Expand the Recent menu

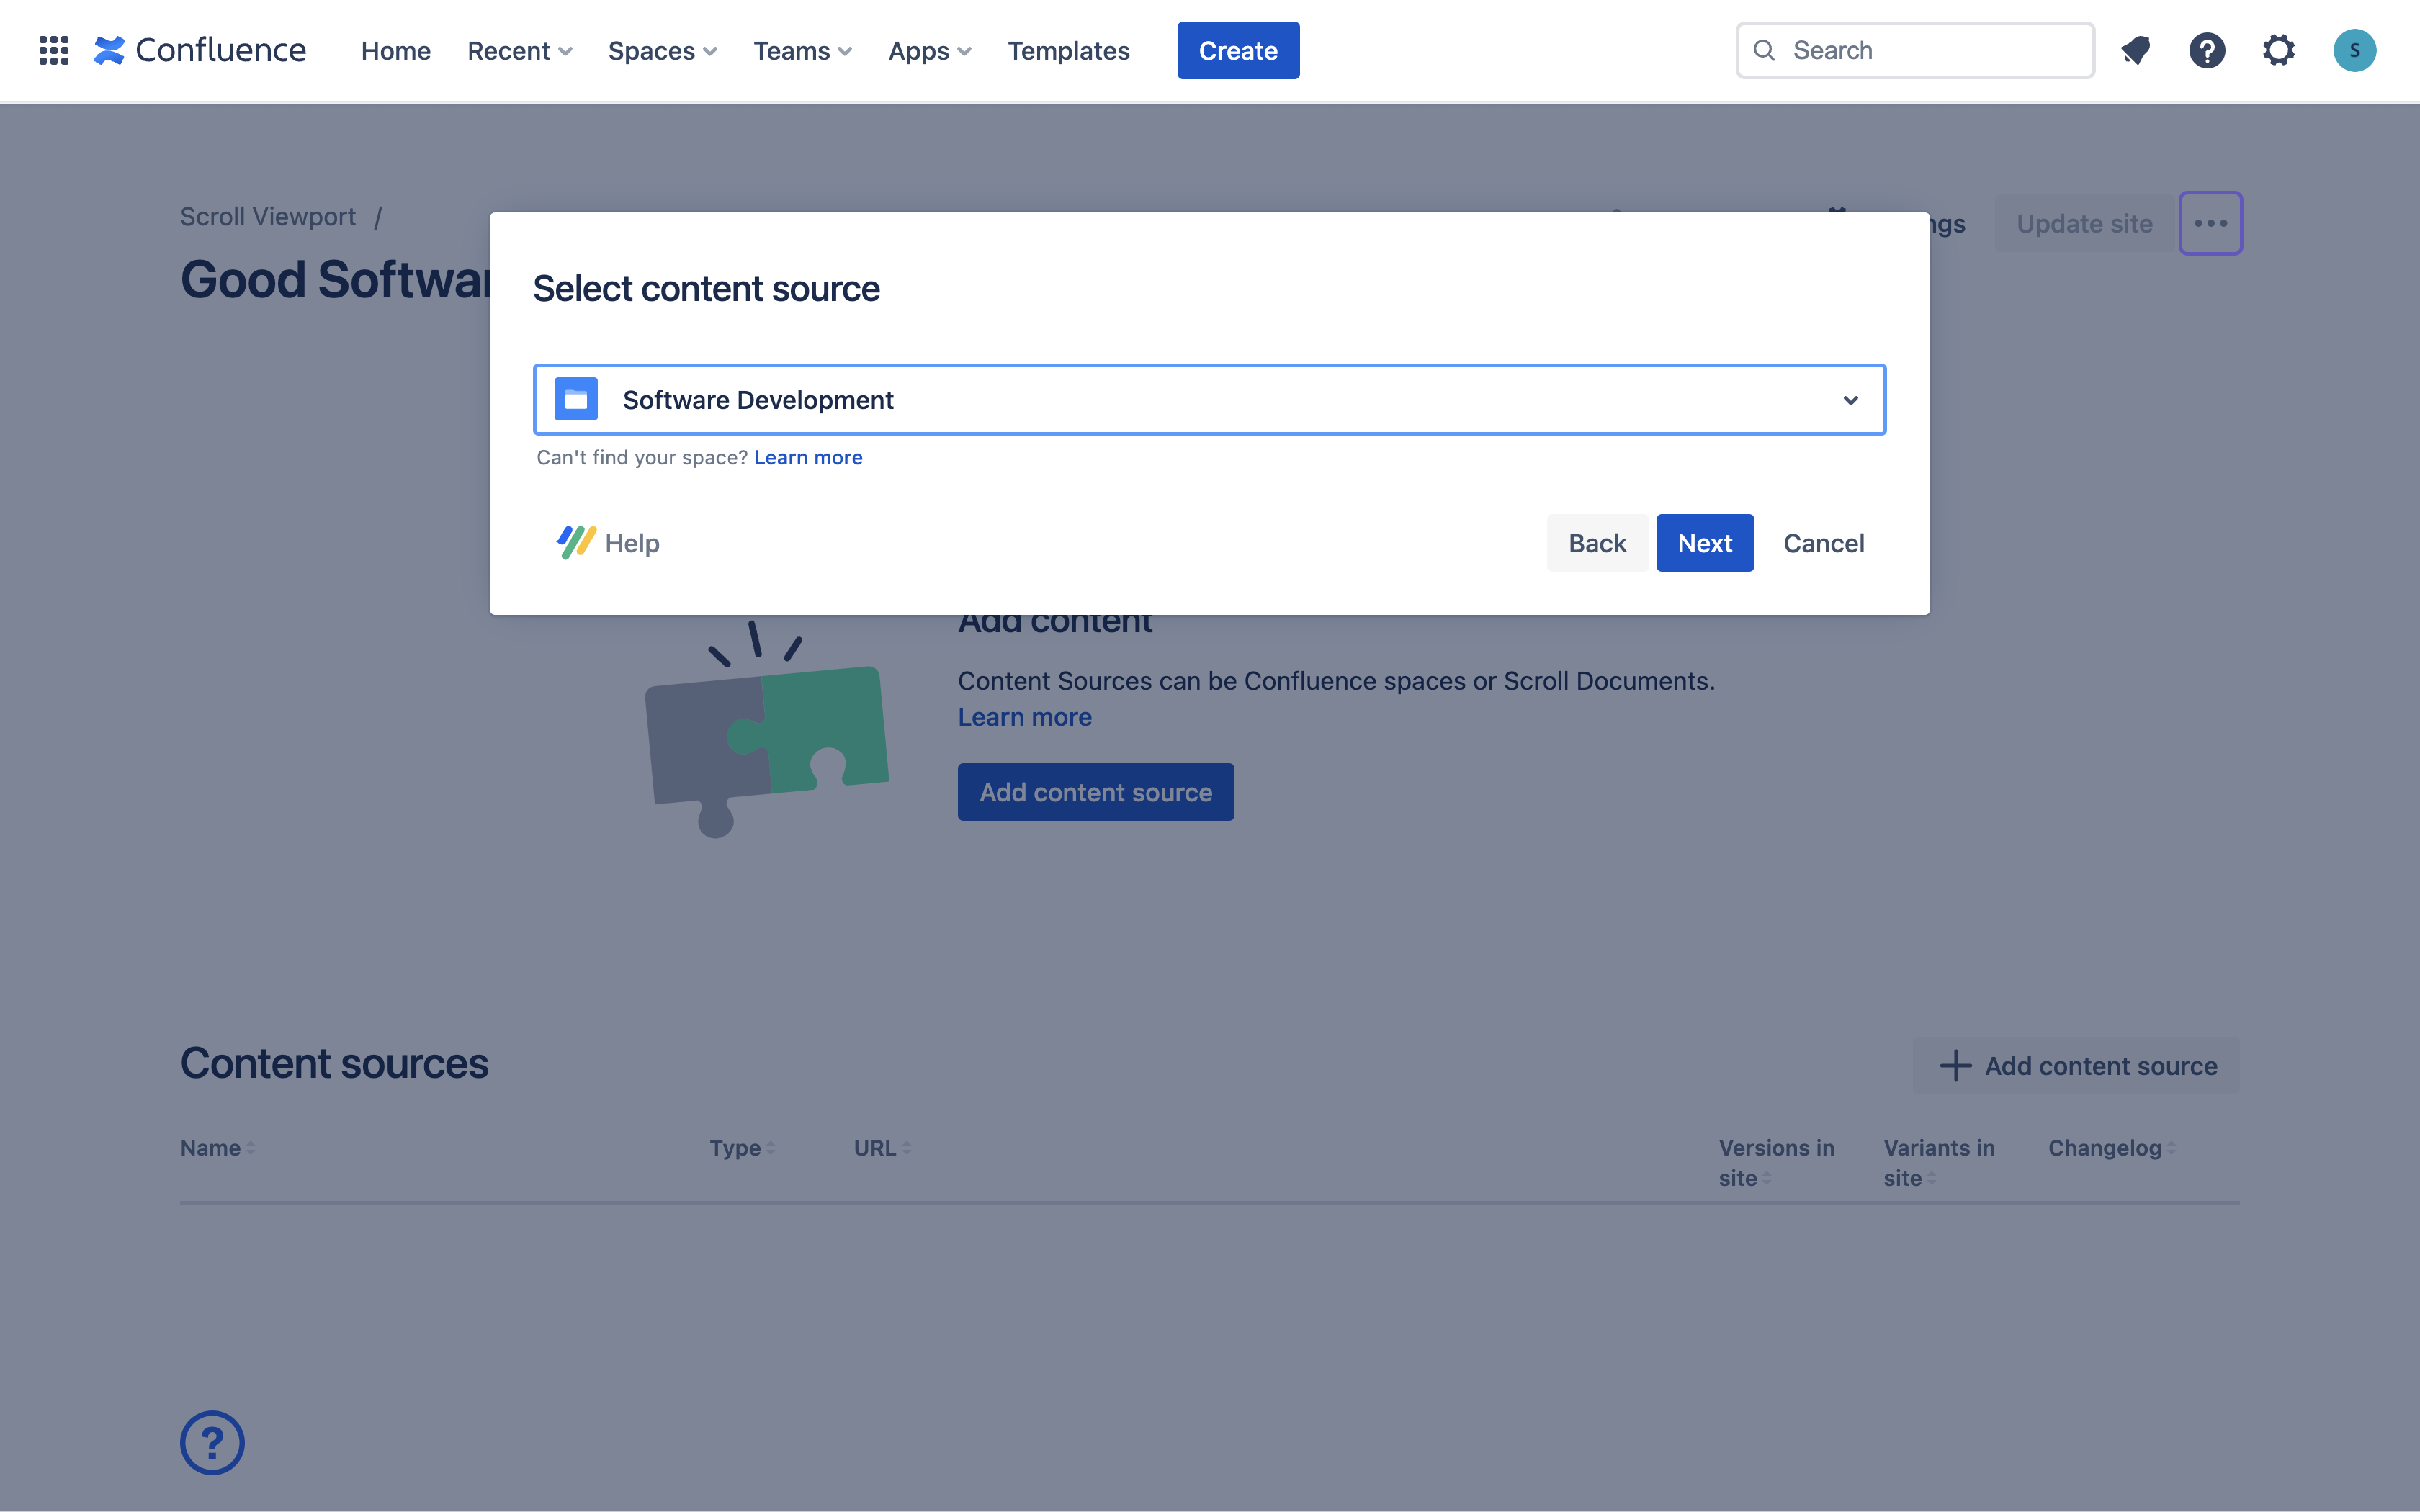pos(519,50)
